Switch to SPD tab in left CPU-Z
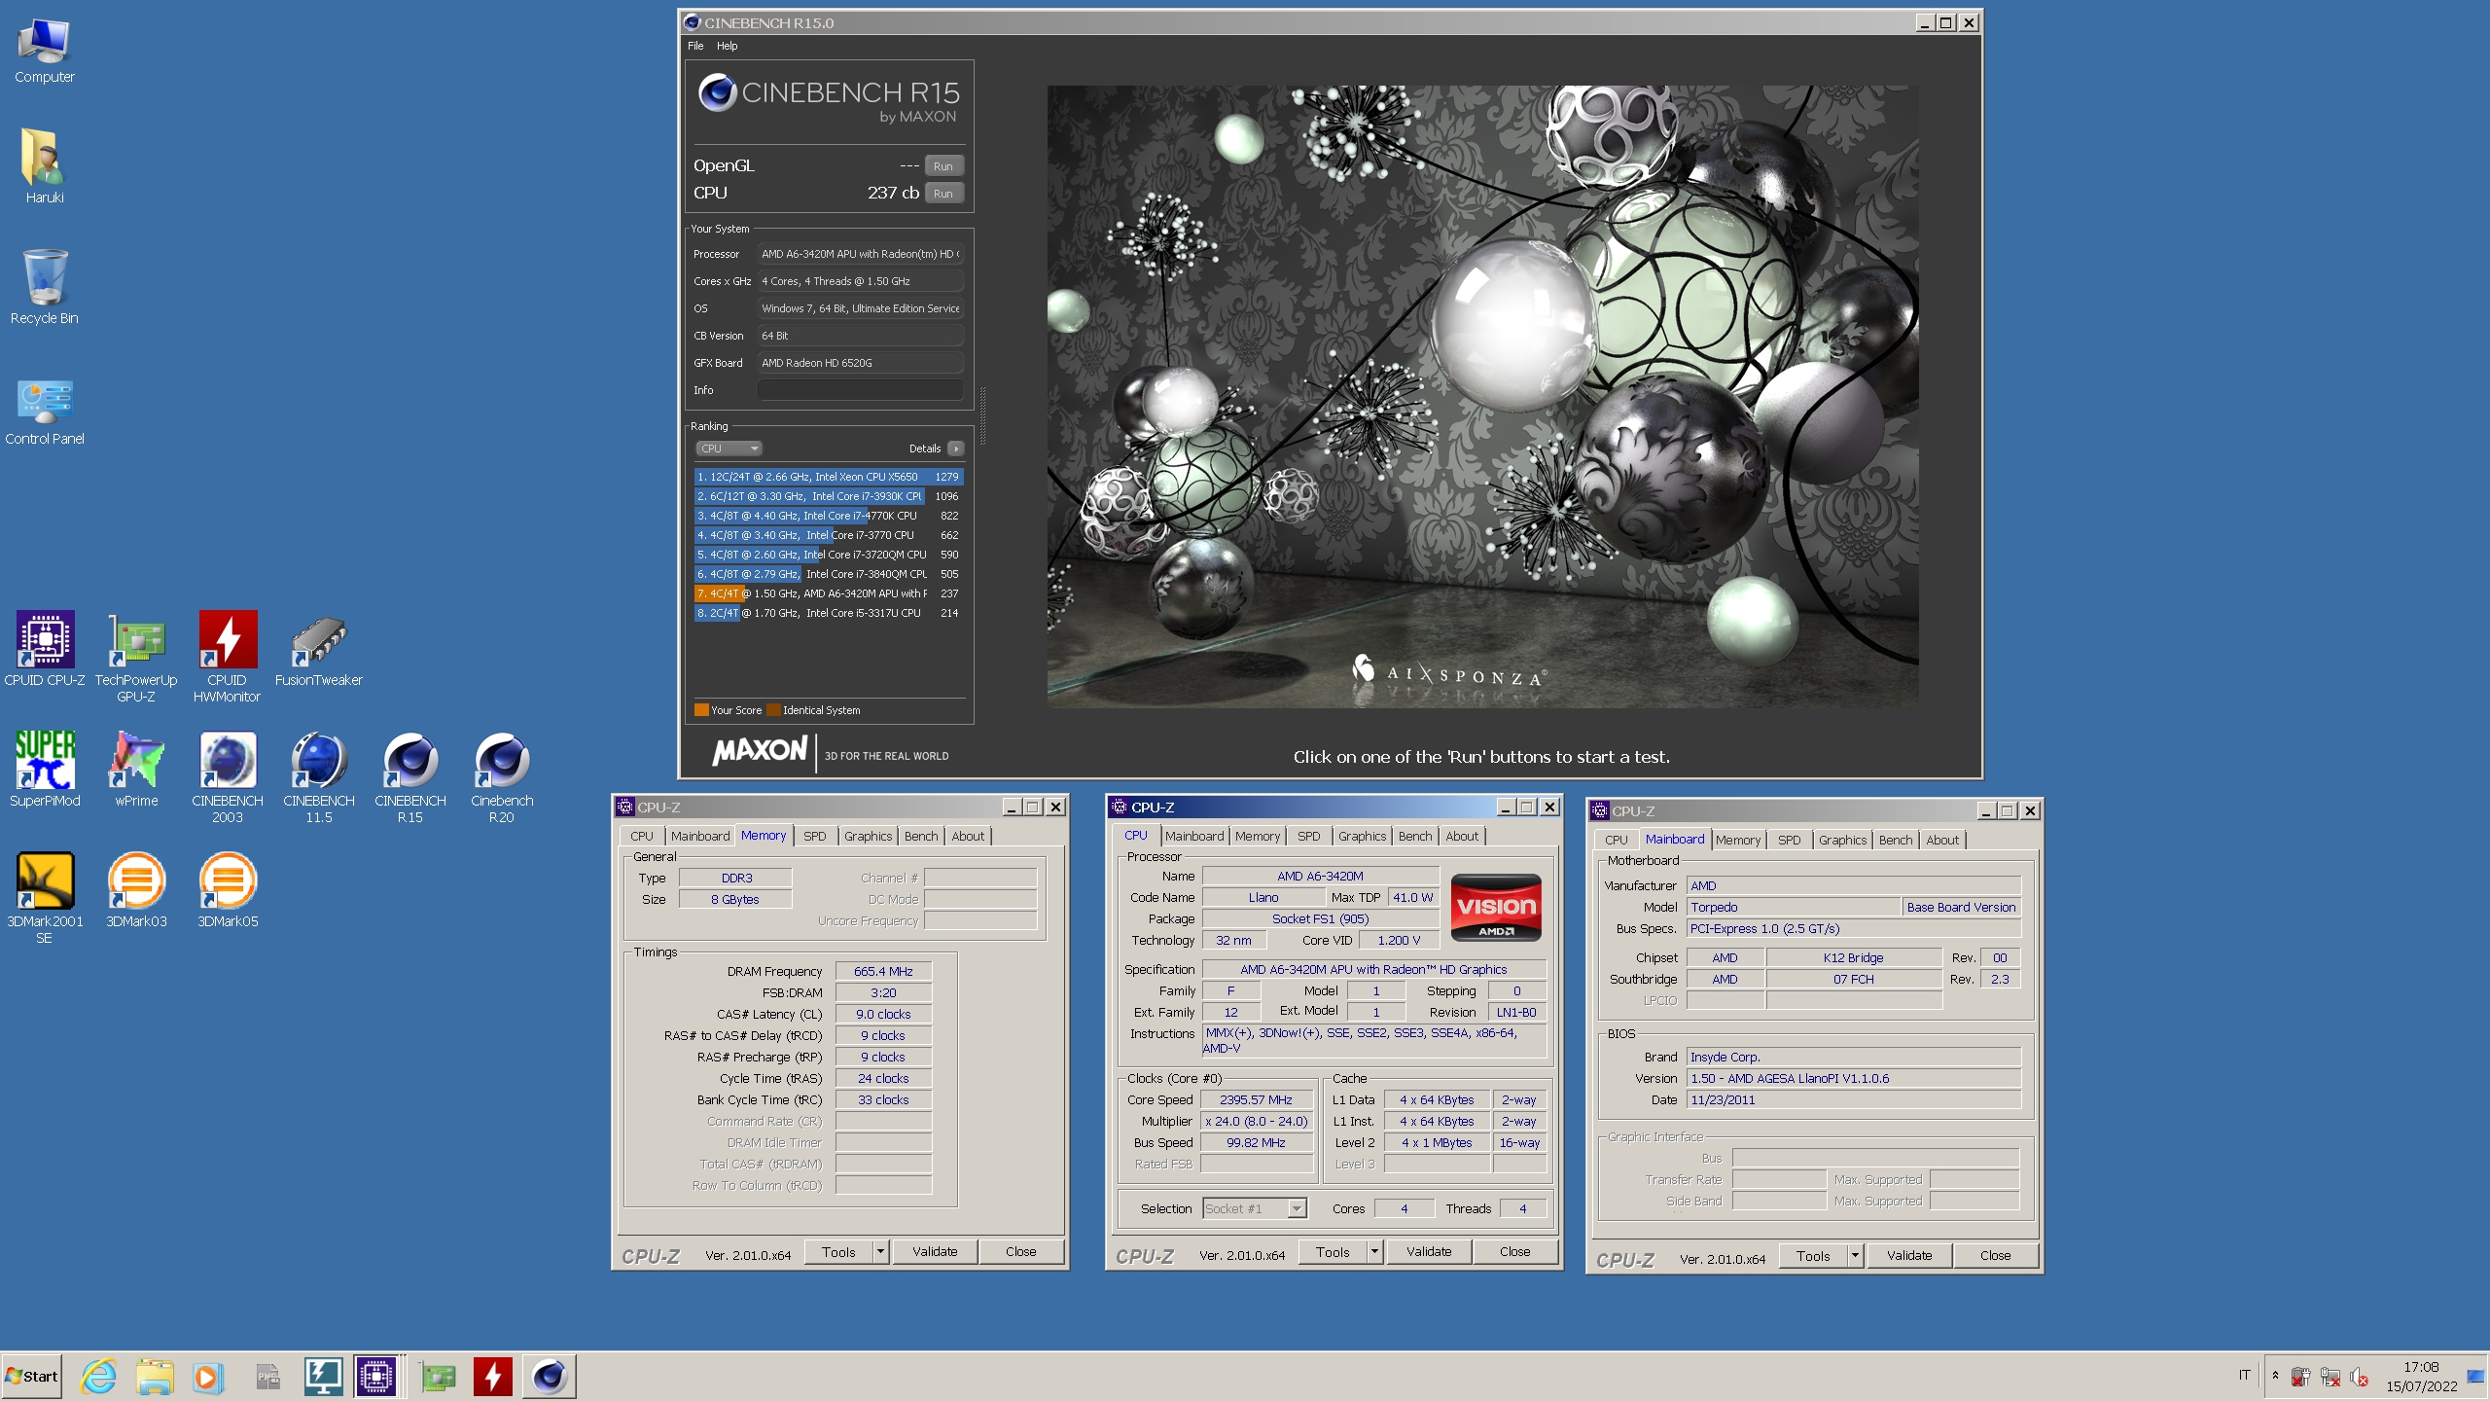The width and height of the screenshot is (2490, 1401). tap(814, 836)
